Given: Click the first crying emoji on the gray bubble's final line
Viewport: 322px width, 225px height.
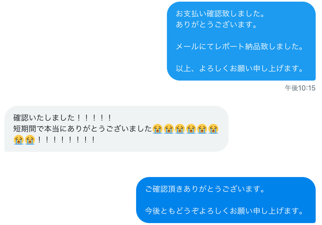Looking at the screenshot, I should (x=19, y=140).
